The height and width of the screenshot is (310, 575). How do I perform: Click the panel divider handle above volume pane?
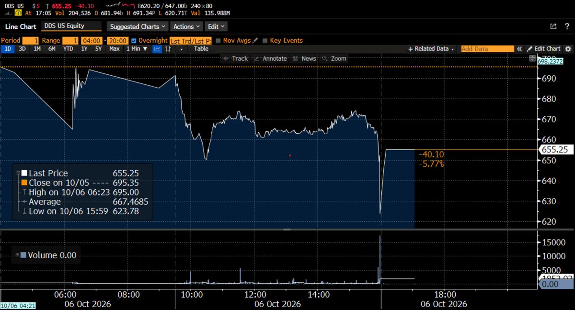click(x=287, y=230)
